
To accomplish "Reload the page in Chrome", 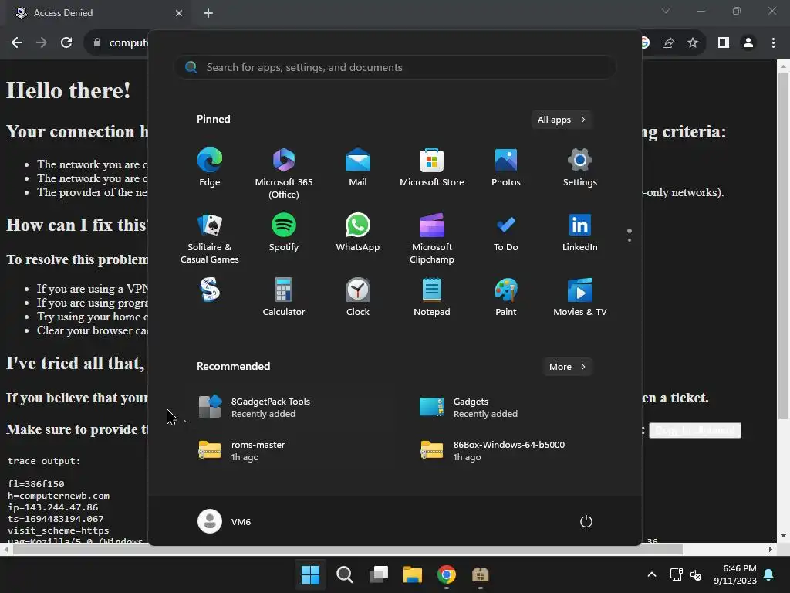I will [x=66, y=42].
